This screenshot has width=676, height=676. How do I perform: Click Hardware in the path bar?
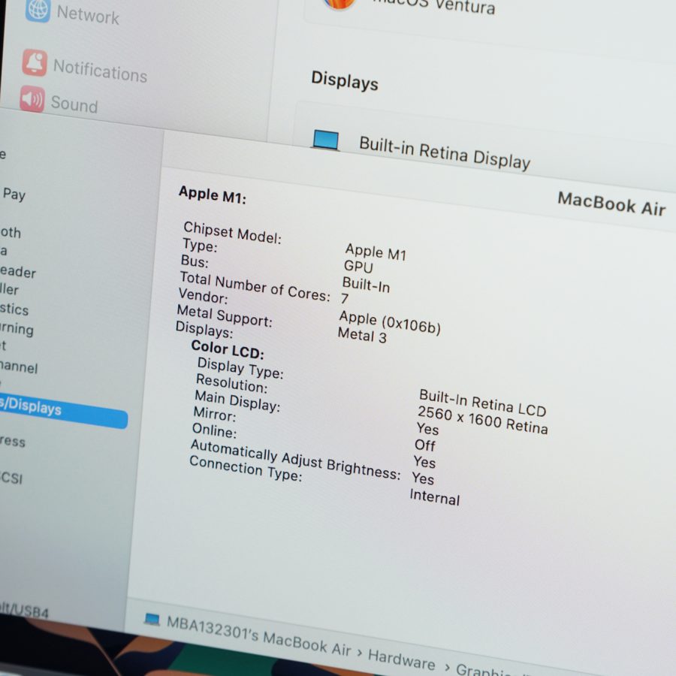tap(401, 659)
